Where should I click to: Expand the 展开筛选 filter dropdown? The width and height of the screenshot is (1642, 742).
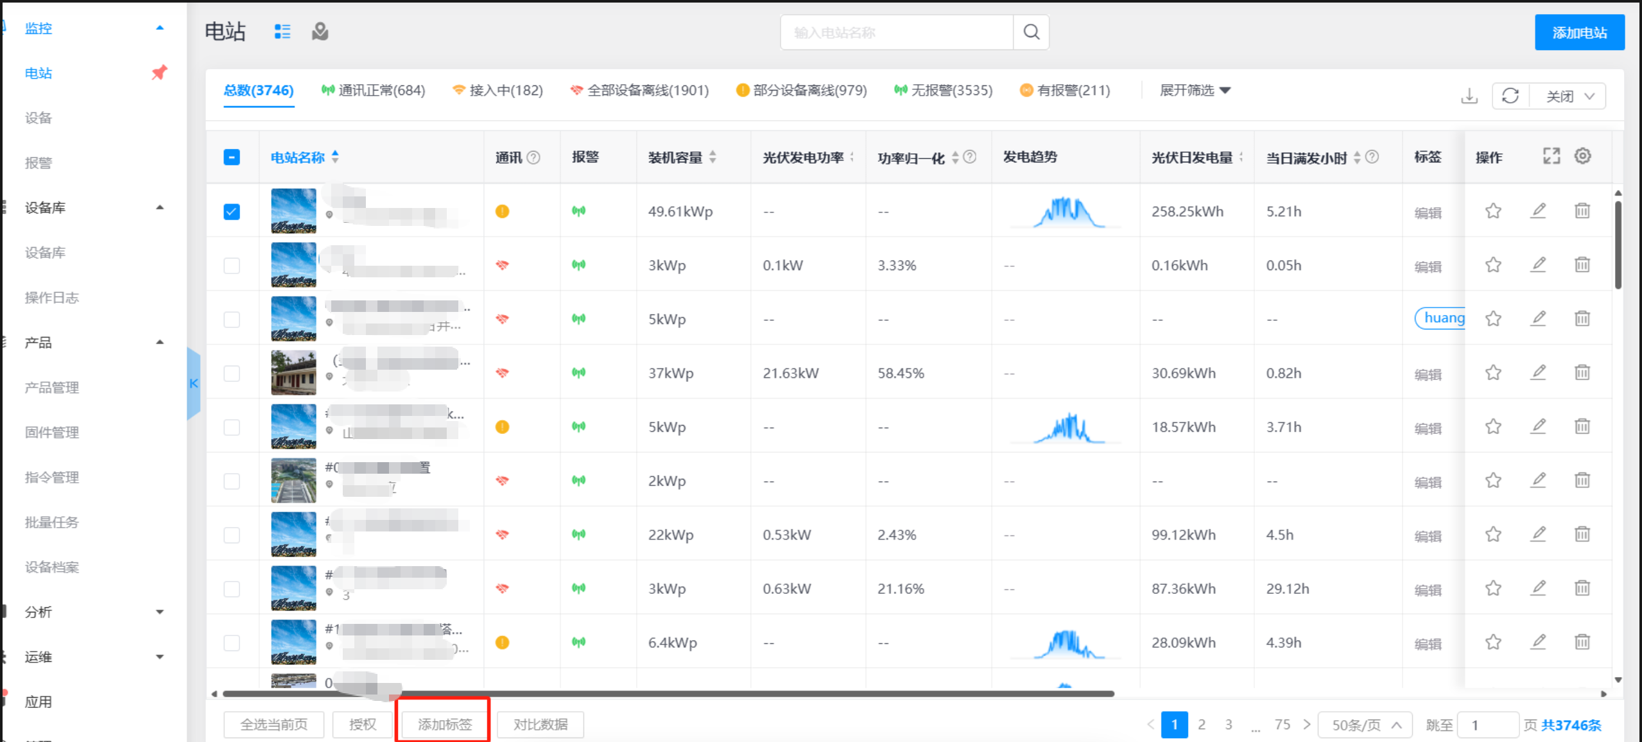tap(1195, 91)
